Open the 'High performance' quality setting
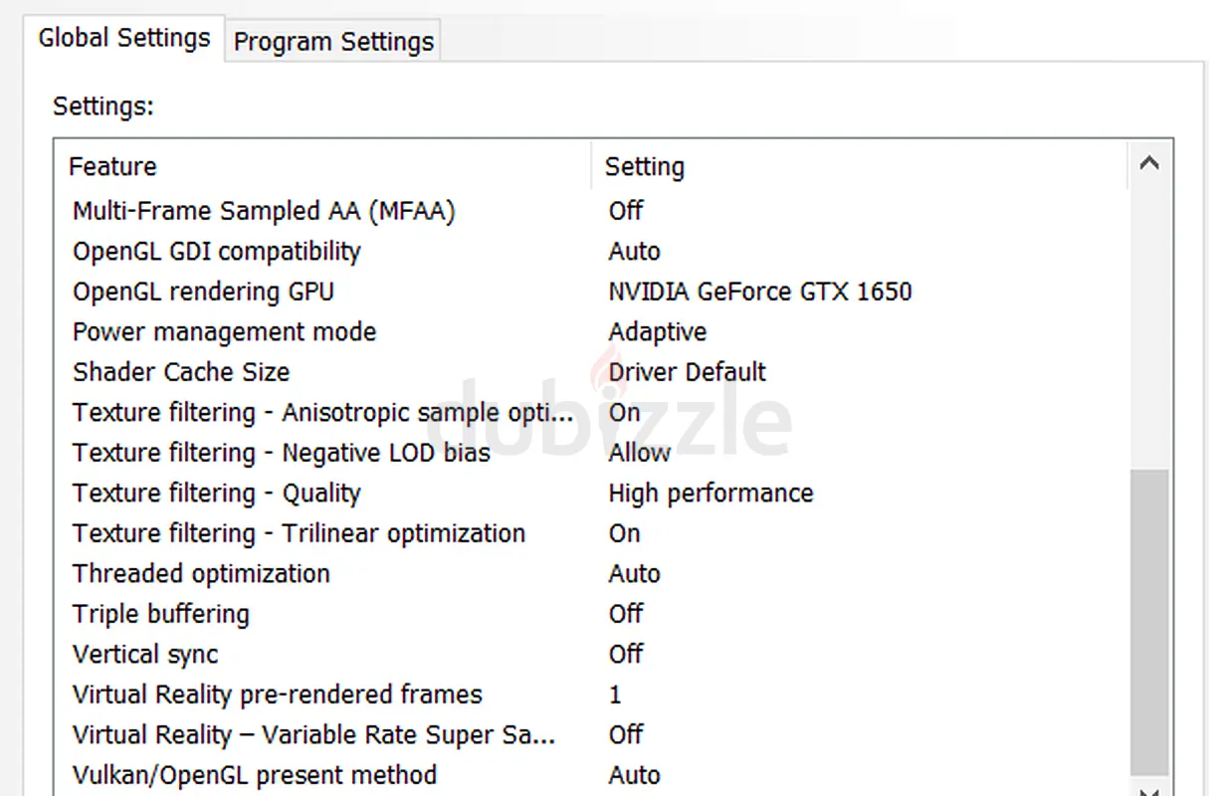 point(711,494)
